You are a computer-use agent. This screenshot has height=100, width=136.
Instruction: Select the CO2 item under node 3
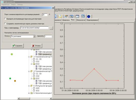(37, 61)
